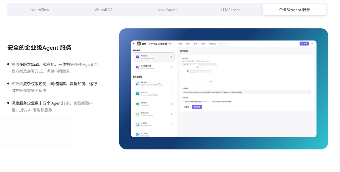Select the API 访问 plug icon
Screen dimensions: 340x172
pyautogui.click(x=137, y=84)
